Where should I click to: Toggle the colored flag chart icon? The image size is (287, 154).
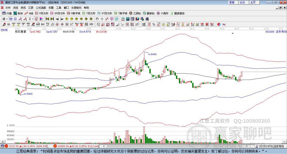point(41,19)
